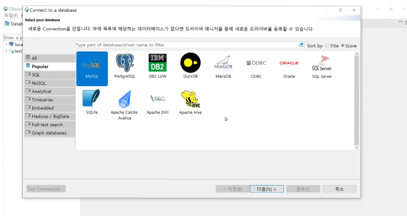
Task: Show the All databases category
Action: (50, 58)
